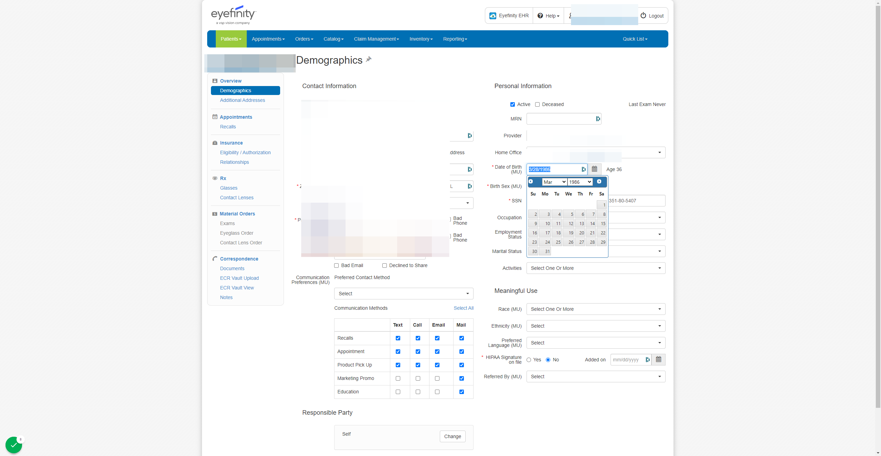Open the Ethnicity (MU) dropdown
The height and width of the screenshot is (456, 881).
596,326
